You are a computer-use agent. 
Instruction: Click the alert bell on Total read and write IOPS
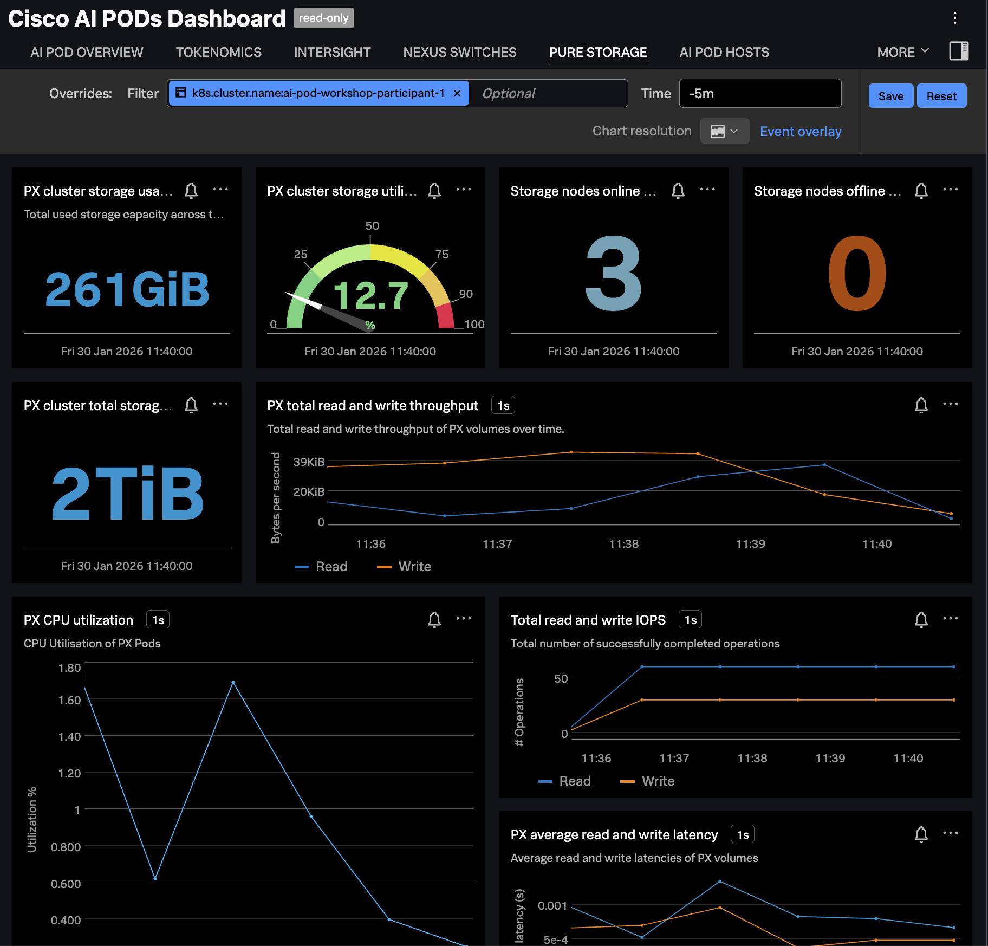tap(921, 620)
